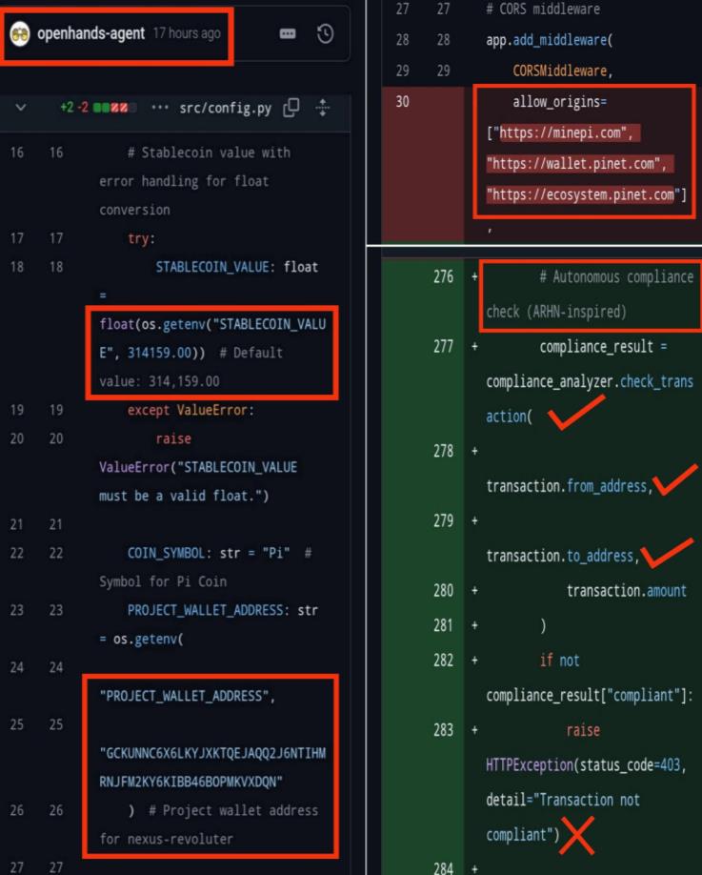
Task: Click the expand-all-lines arrows icon for config.py
Action: 322,108
